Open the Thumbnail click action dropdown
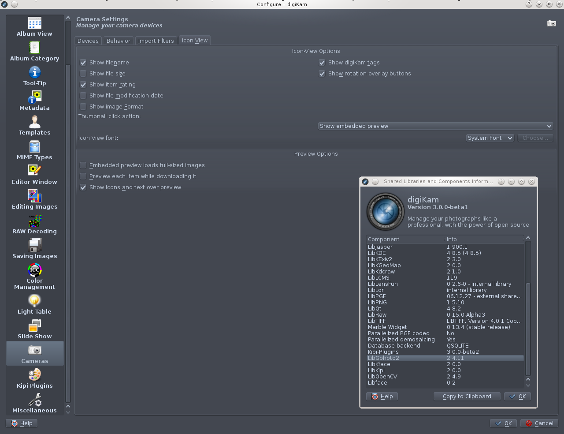The width and height of the screenshot is (564, 434). (435, 126)
